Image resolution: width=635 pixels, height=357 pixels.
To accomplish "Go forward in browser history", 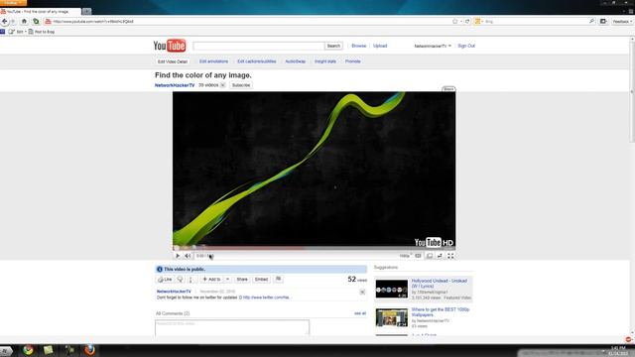I will [13, 21].
